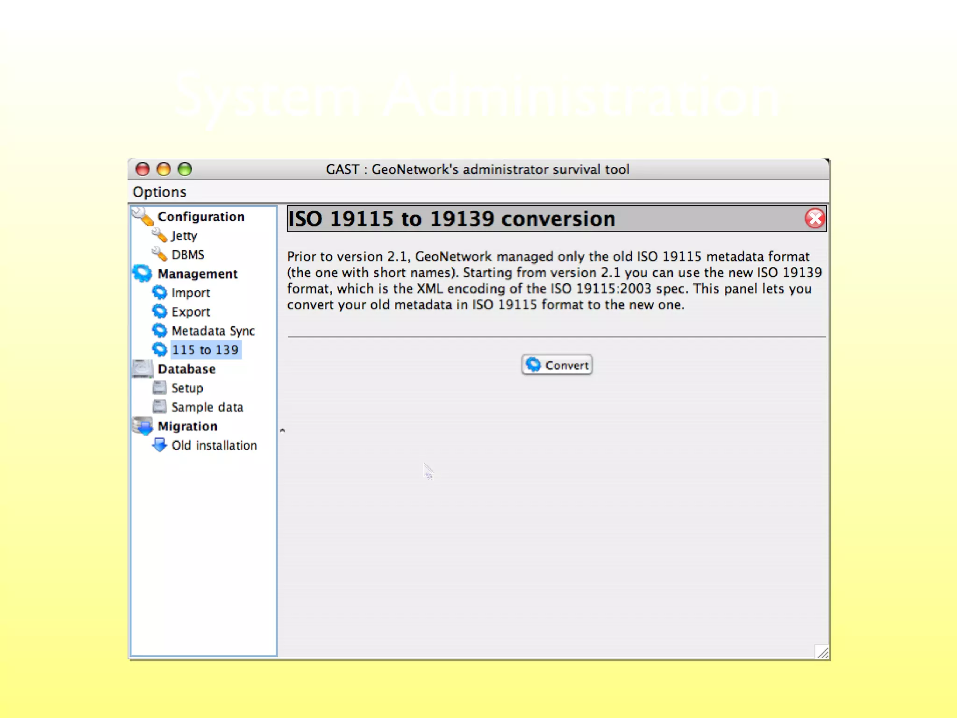Open the Jetty configuration item
The height and width of the screenshot is (718, 957).
pos(184,236)
